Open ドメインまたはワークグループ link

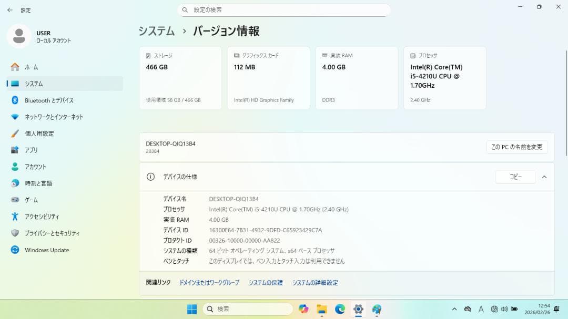point(209,283)
